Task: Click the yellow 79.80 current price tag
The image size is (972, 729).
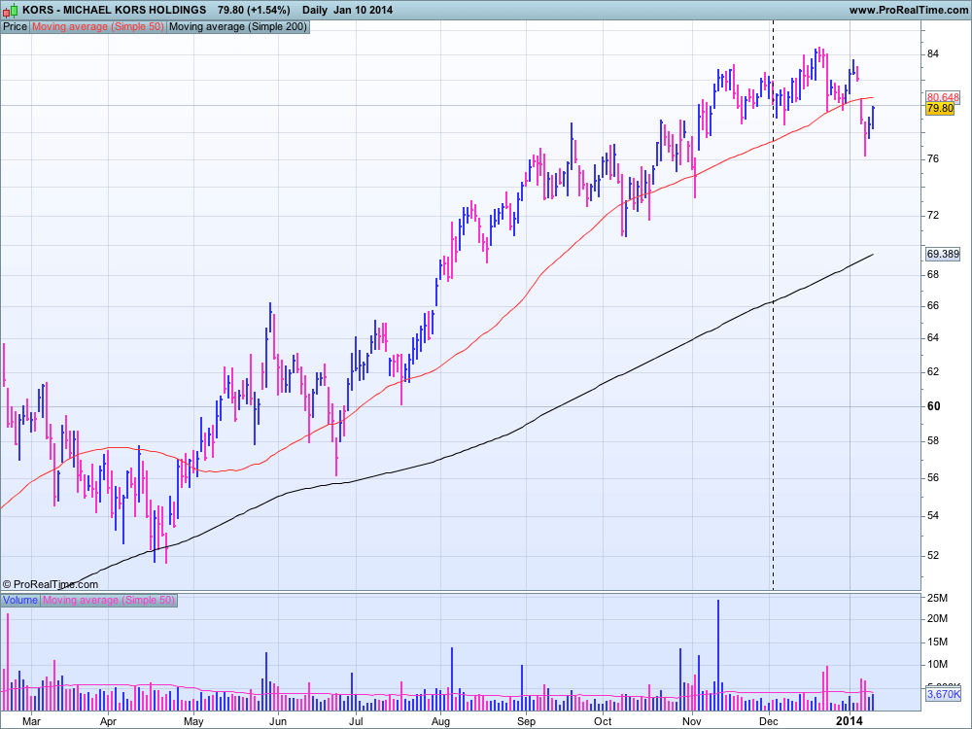Action: (940, 109)
